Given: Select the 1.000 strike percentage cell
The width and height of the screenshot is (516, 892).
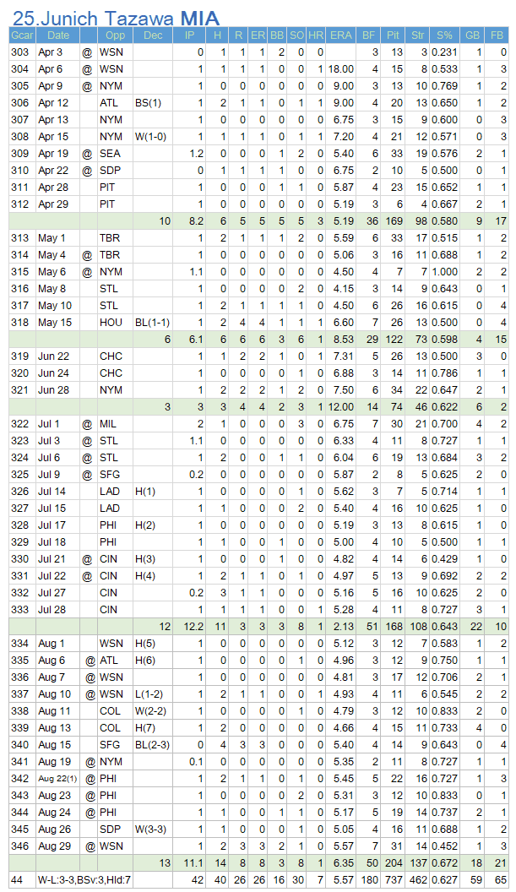Looking at the screenshot, I should click(x=444, y=272).
